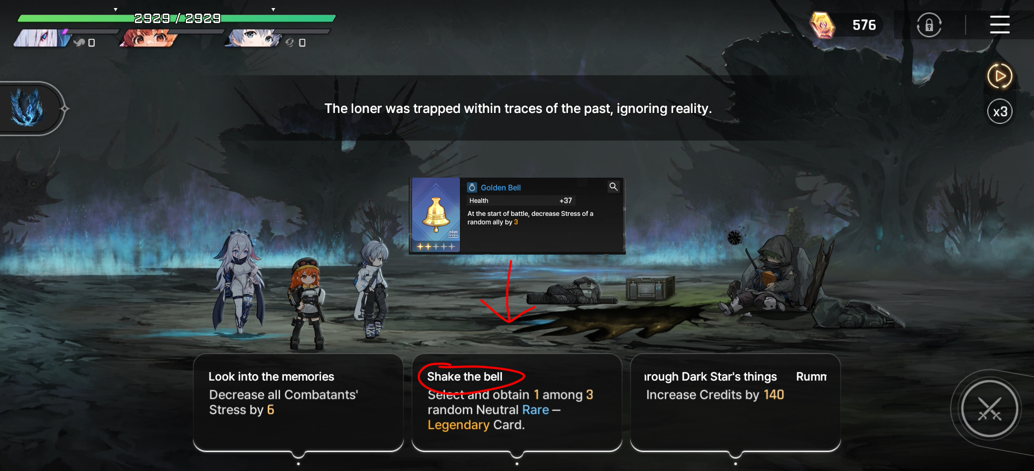Click the Golden Bell magnifier icon
This screenshot has width=1034, height=471.
[613, 187]
